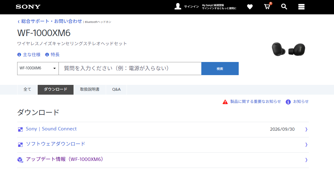Open the WF-1000XM6 model dropdown
This screenshot has width=334, height=178.
click(x=38, y=68)
